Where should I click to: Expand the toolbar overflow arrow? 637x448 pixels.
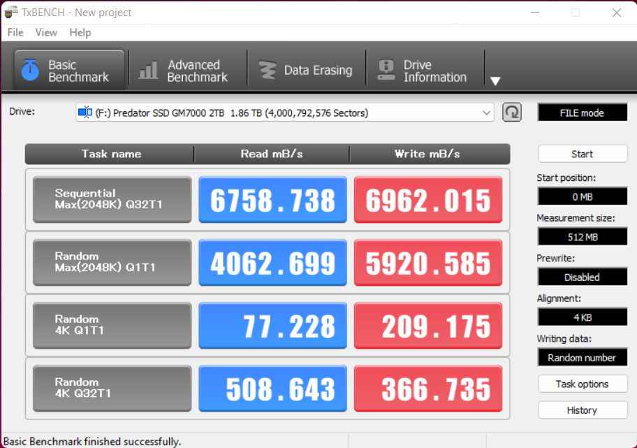coord(495,81)
